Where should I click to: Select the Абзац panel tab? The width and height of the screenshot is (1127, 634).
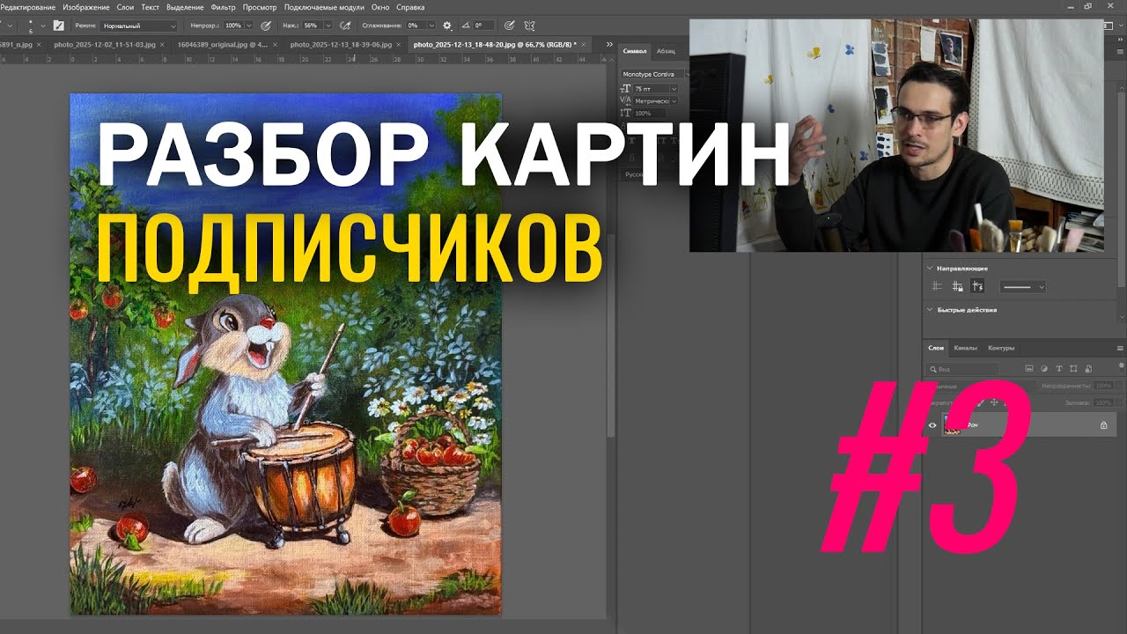pyautogui.click(x=666, y=51)
